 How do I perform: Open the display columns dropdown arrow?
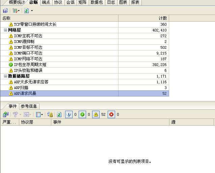[42, 114]
